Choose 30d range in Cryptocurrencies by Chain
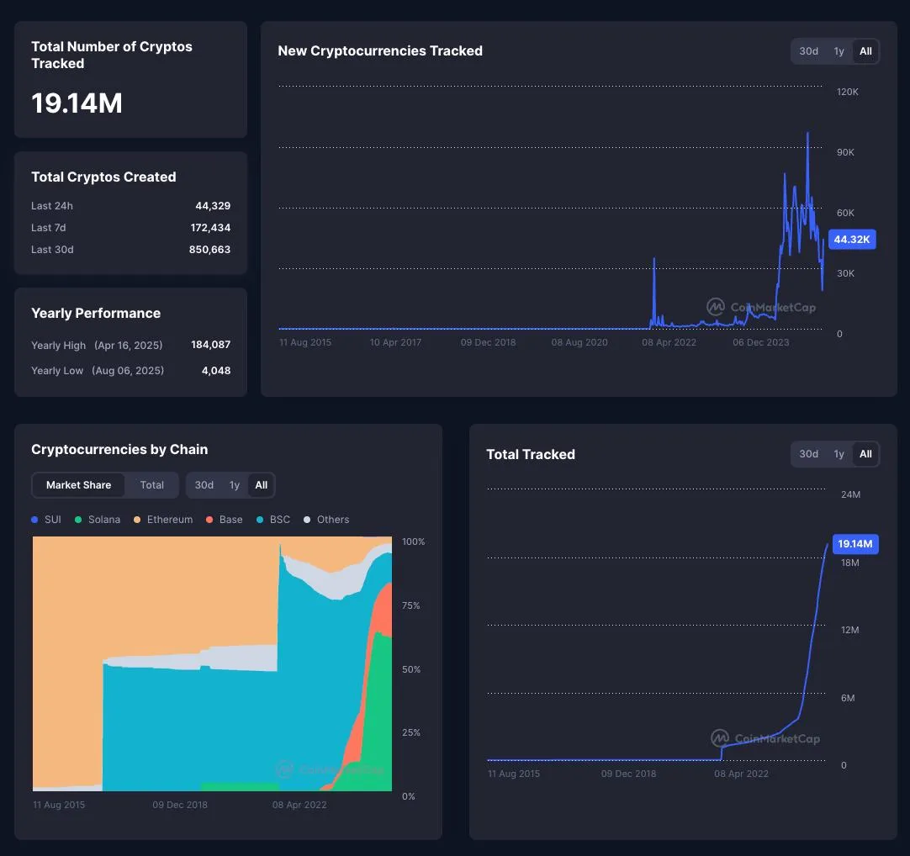 204,485
